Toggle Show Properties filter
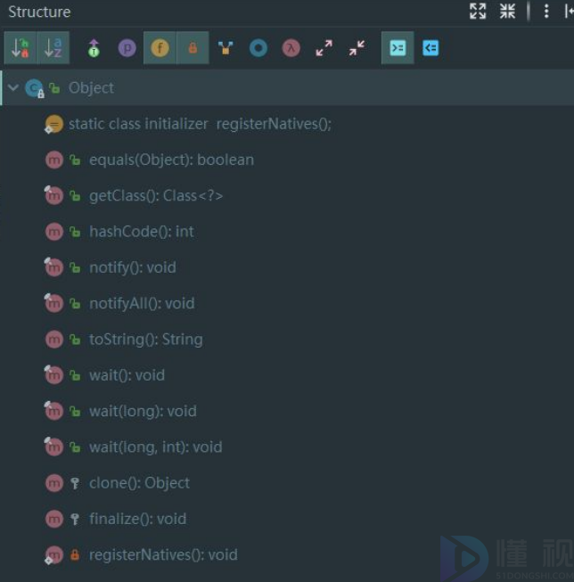This screenshot has height=582, width=574. pyautogui.click(x=127, y=48)
